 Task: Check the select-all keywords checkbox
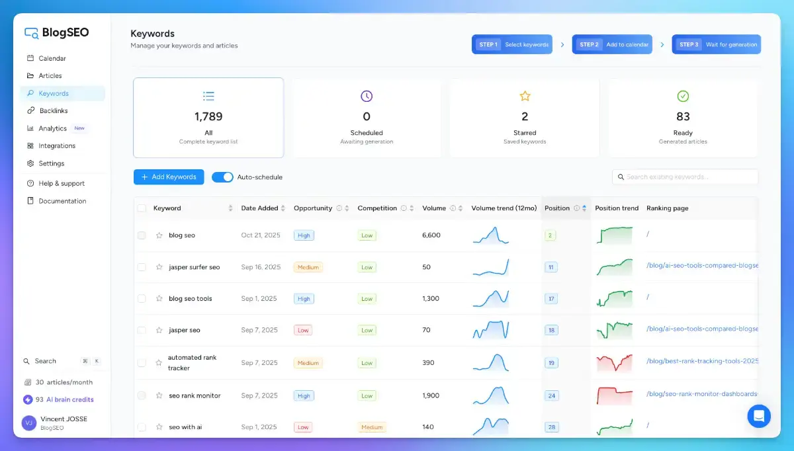point(142,208)
